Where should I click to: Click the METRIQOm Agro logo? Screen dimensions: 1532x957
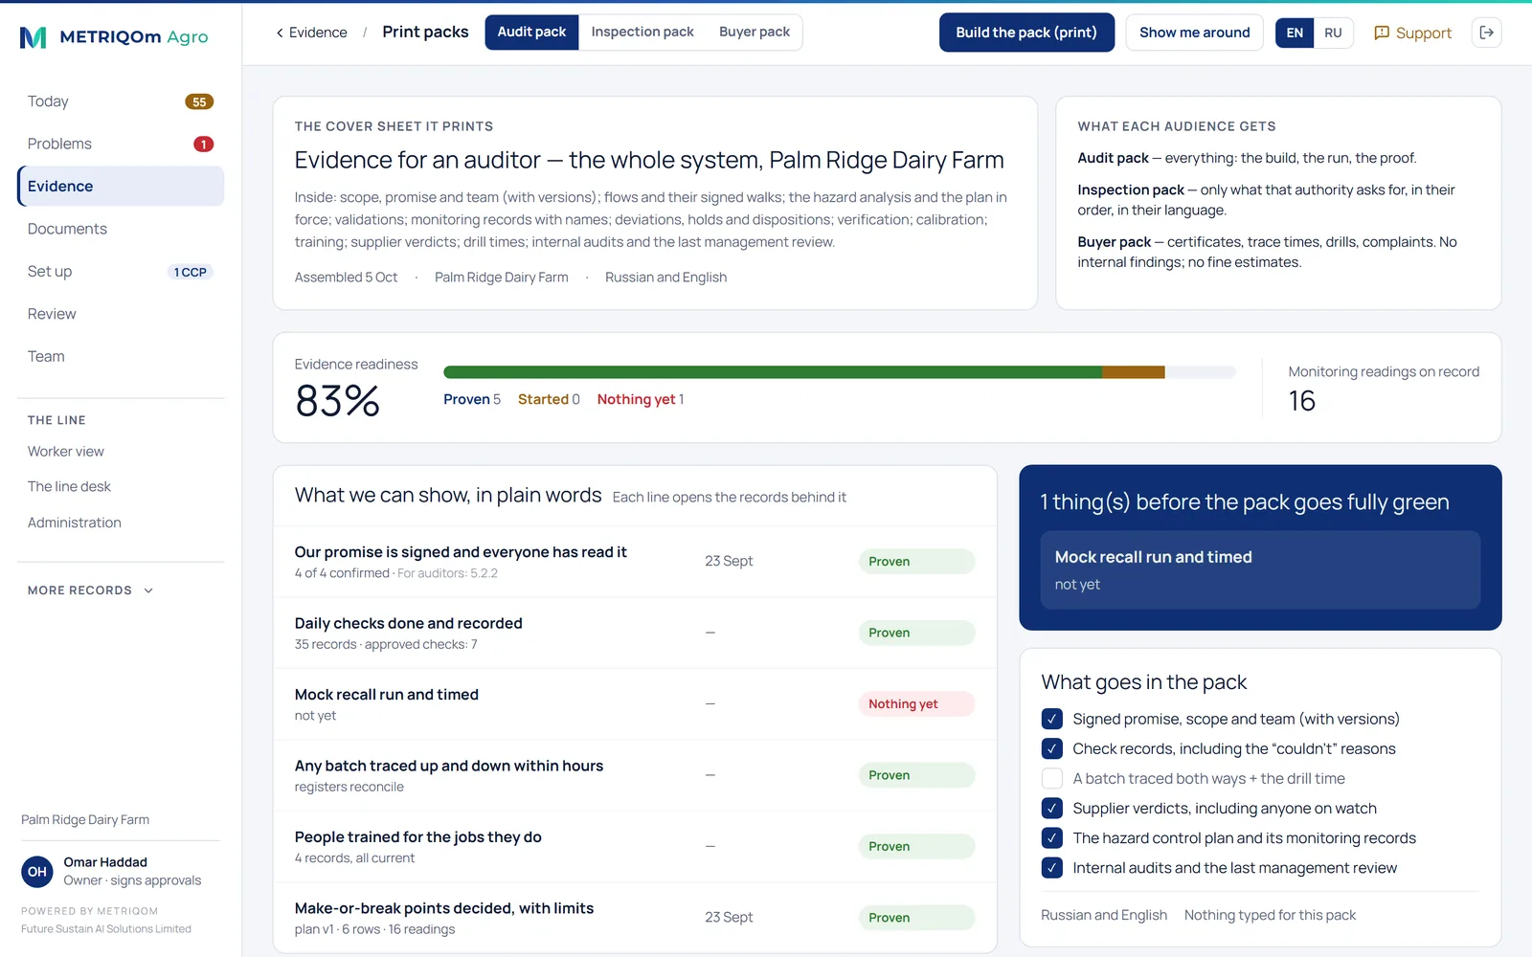(114, 37)
